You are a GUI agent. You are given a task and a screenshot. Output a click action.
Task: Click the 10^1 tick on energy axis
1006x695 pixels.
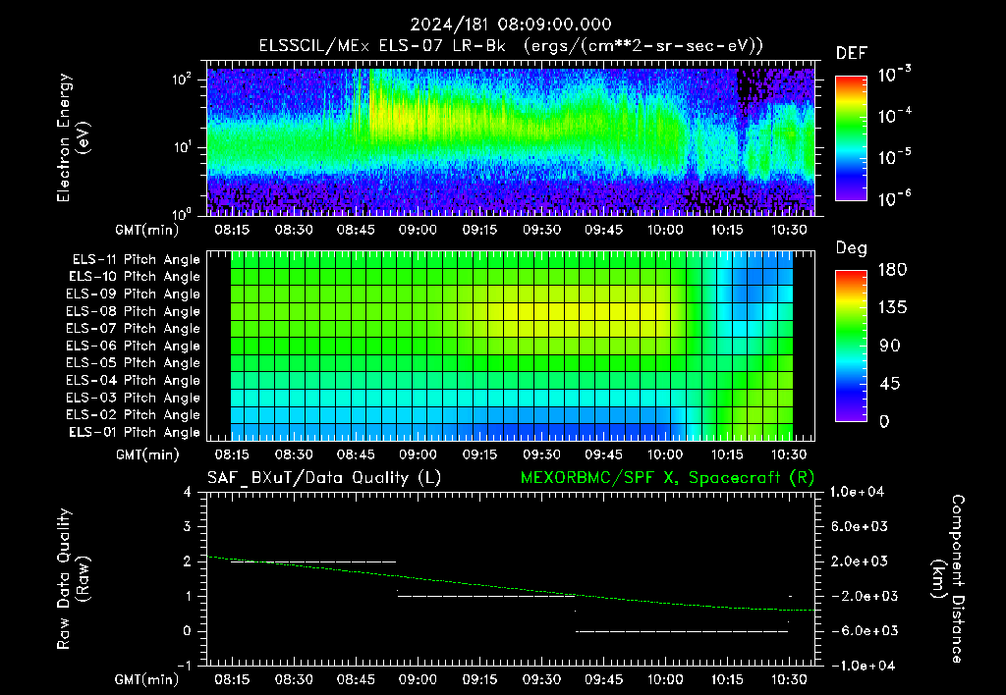coord(182,147)
